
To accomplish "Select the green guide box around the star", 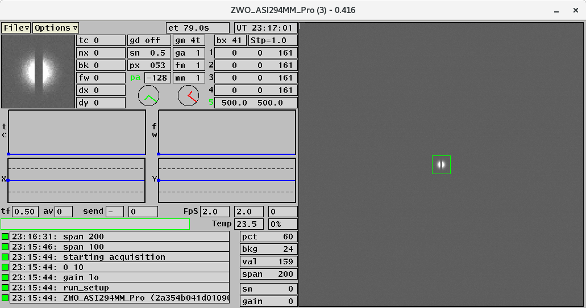I will [x=441, y=164].
